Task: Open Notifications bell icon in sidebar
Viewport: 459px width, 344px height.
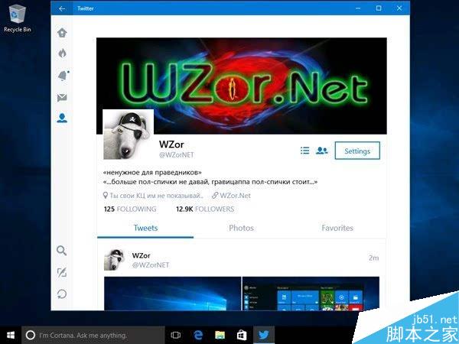Action: (x=63, y=76)
